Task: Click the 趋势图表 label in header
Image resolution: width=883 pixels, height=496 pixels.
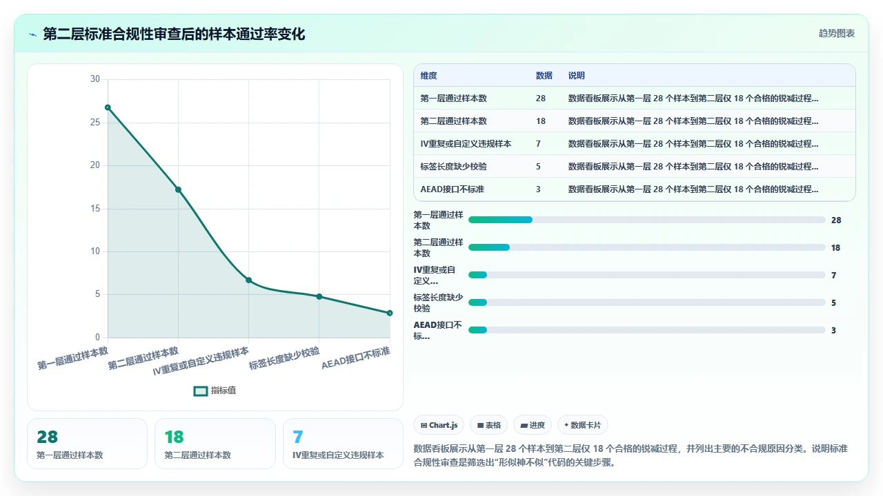Action: (837, 33)
